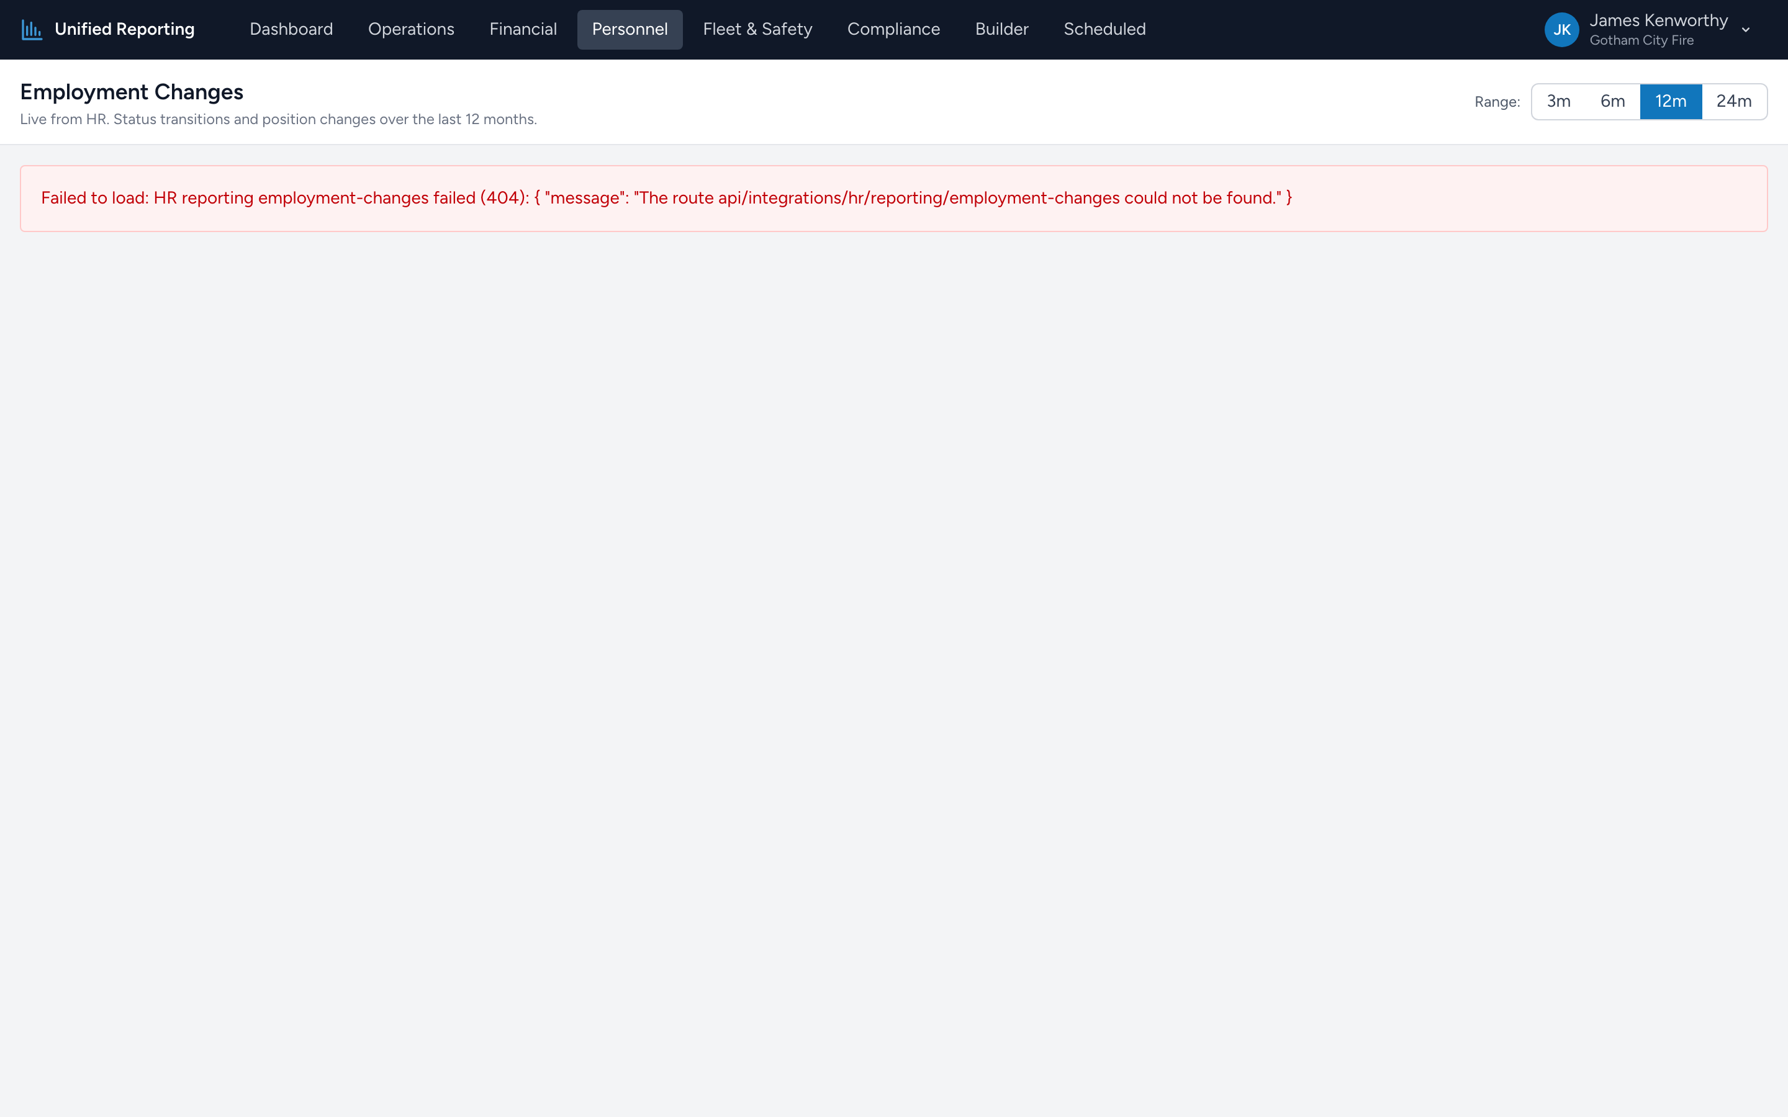Click the James Kenworthy user name
The height and width of the screenshot is (1117, 1788).
[1658, 20]
